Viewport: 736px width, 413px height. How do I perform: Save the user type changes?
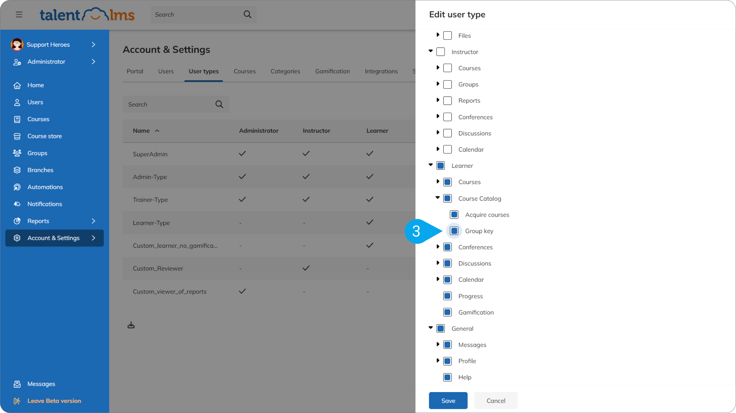[448, 401]
